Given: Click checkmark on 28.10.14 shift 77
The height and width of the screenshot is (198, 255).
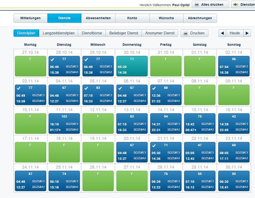Looking at the screenshot, I should pos(52,59).
